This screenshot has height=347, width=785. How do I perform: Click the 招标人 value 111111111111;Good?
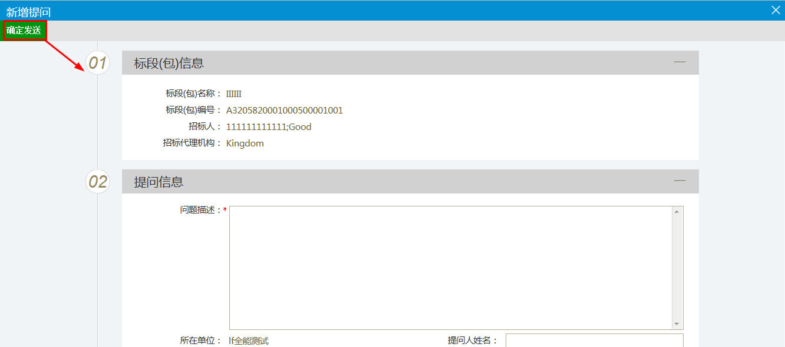(269, 126)
